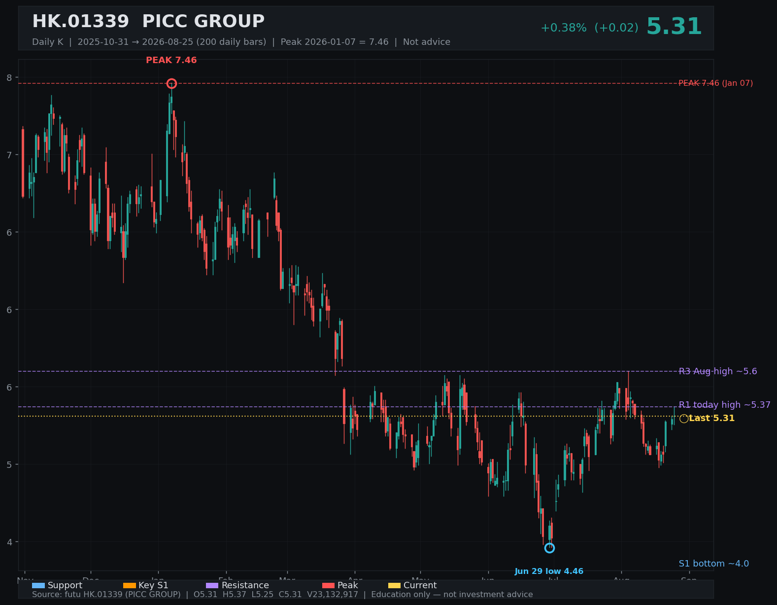Select the purple Resistance legend swatch
777x605 pixels.
212,585
